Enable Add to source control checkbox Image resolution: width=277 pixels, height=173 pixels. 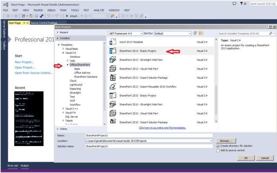(218, 150)
